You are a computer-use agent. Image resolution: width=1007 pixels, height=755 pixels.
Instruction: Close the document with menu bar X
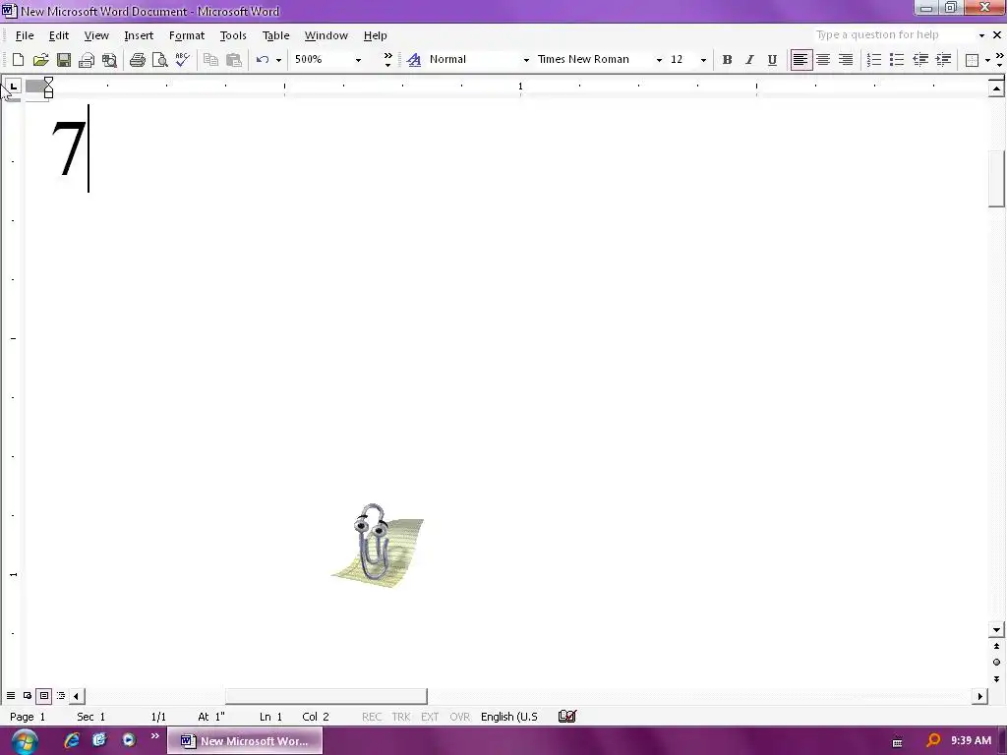coord(997,35)
